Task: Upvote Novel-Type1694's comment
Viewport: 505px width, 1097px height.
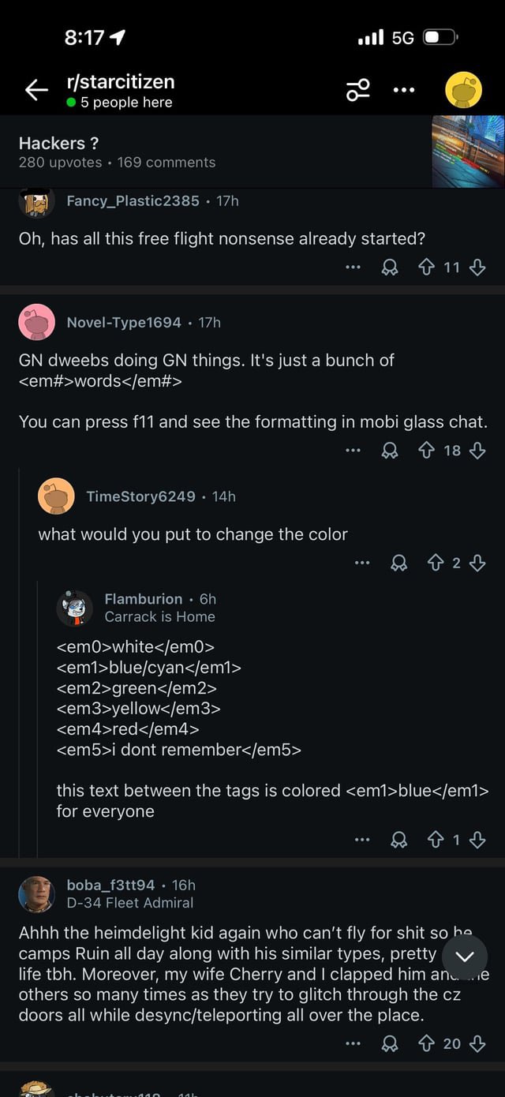Action: (x=426, y=451)
